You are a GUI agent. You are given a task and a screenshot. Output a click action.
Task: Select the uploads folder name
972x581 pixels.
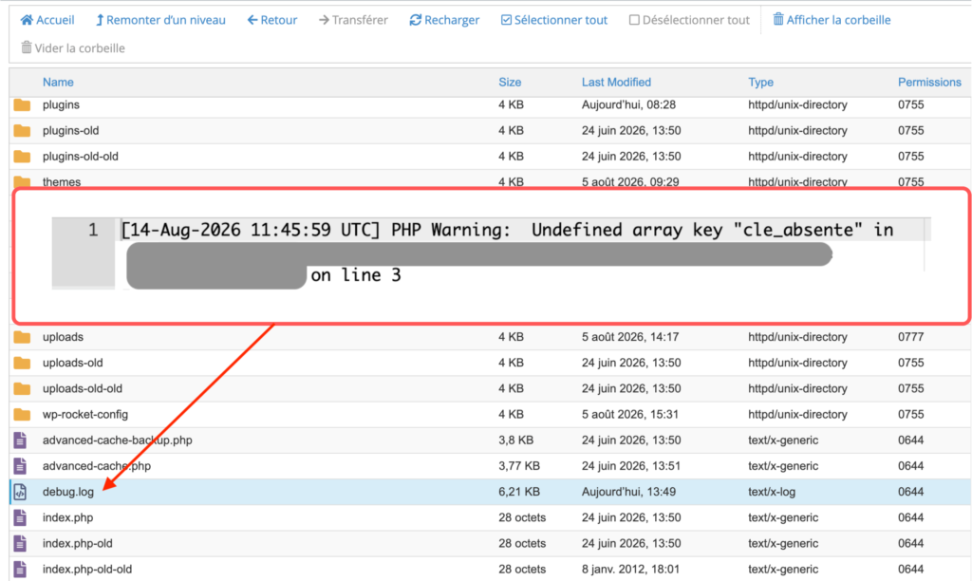(63, 337)
